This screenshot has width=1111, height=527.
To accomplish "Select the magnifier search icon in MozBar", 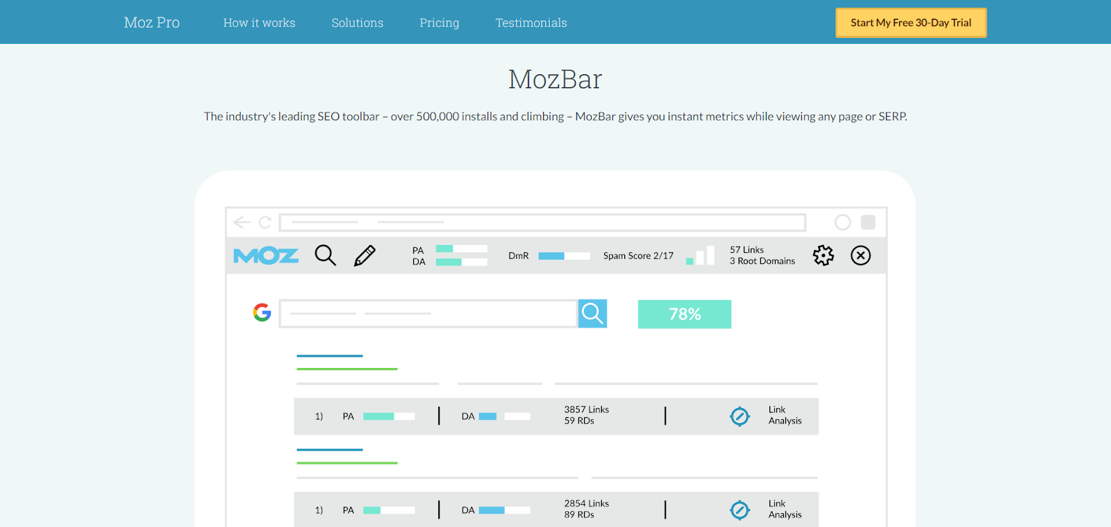I will 325,256.
